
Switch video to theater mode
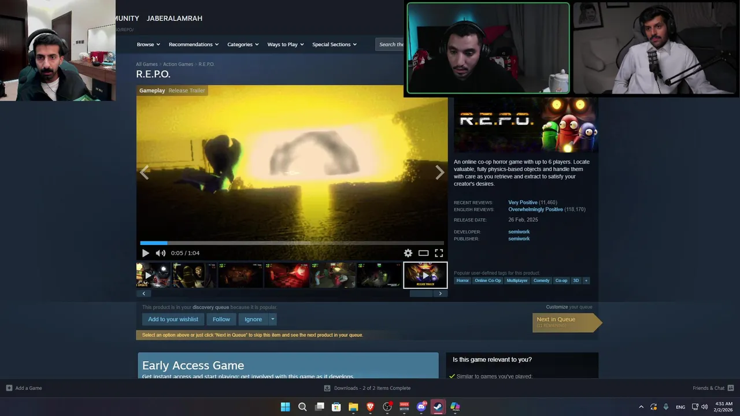(x=424, y=253)
